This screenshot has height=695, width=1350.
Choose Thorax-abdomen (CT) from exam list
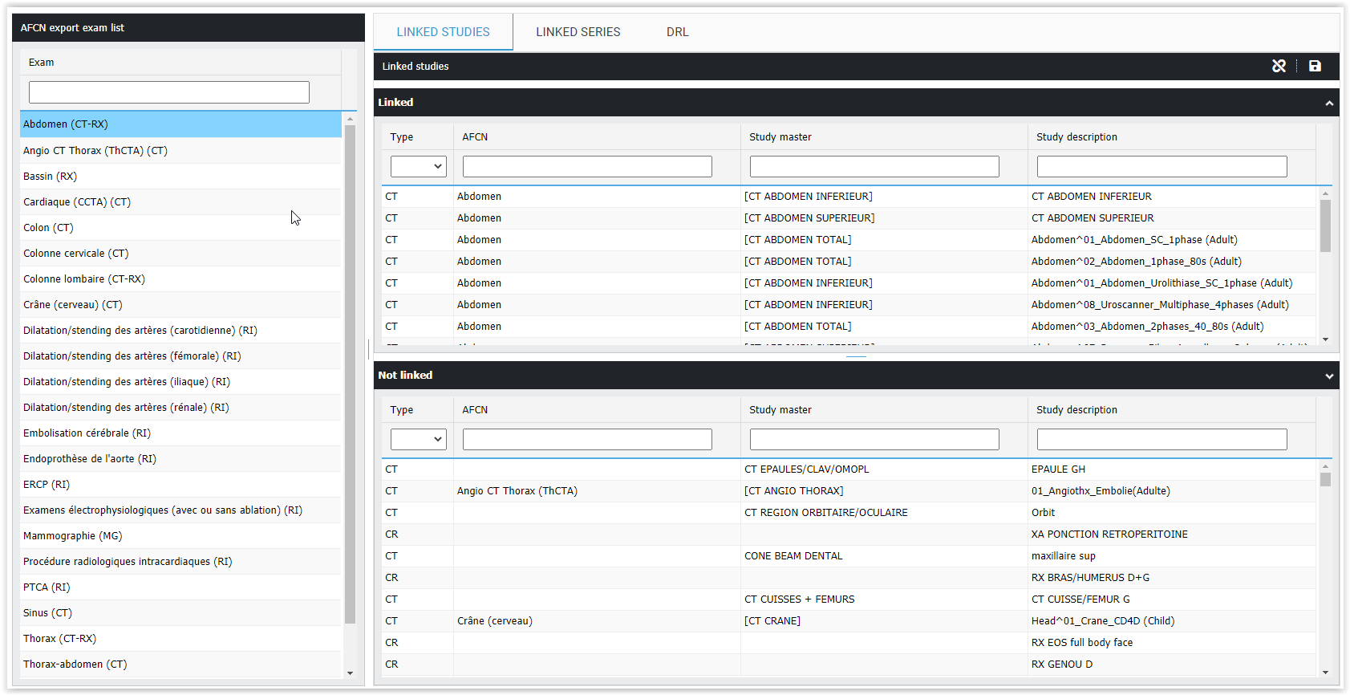pyautogui.click(x=75, y=665)
